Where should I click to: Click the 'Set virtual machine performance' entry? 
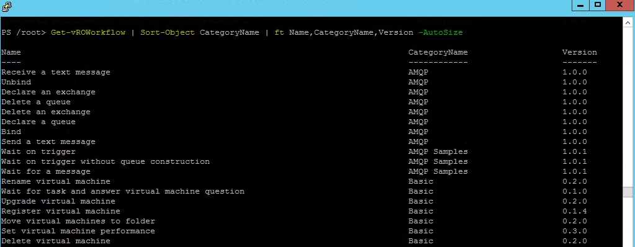(x=78, y=231)
